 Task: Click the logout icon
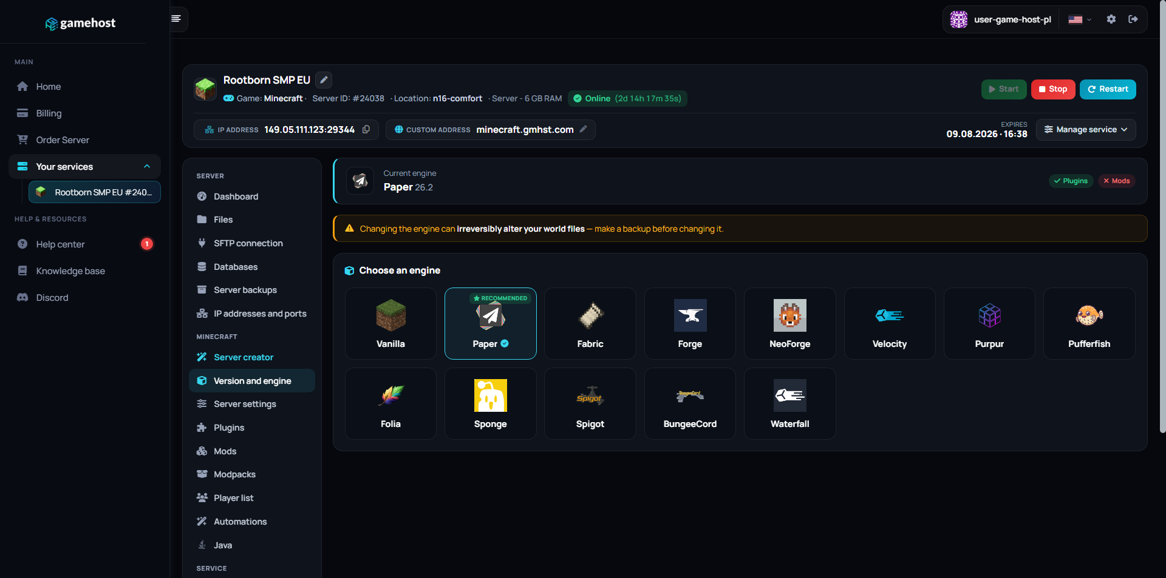[x=1133, y=19]
